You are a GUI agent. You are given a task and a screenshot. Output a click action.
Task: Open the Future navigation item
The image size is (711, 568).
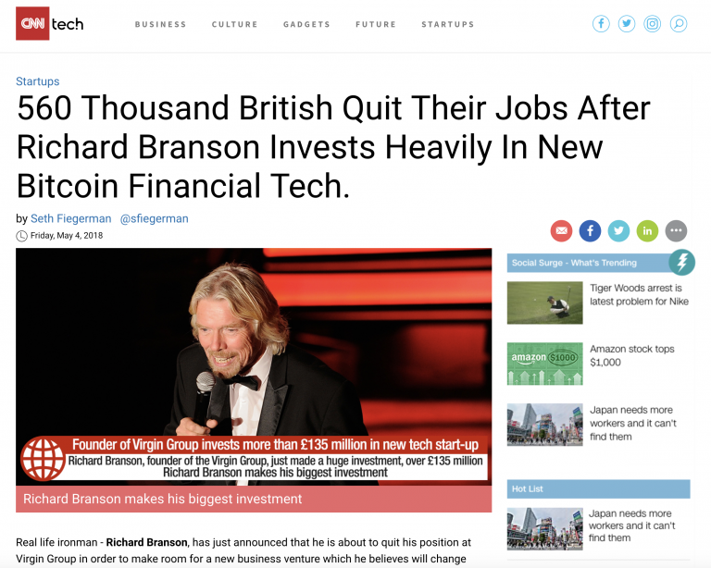376,24
